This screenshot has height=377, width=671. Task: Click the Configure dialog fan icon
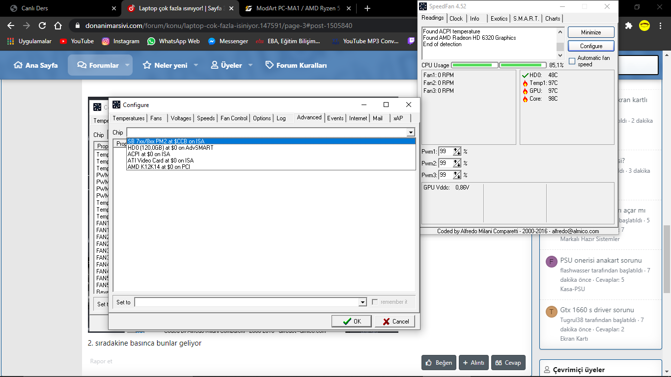pos(116,105)
